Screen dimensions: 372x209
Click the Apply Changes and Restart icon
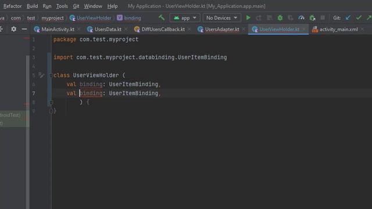tap(259, 18)
